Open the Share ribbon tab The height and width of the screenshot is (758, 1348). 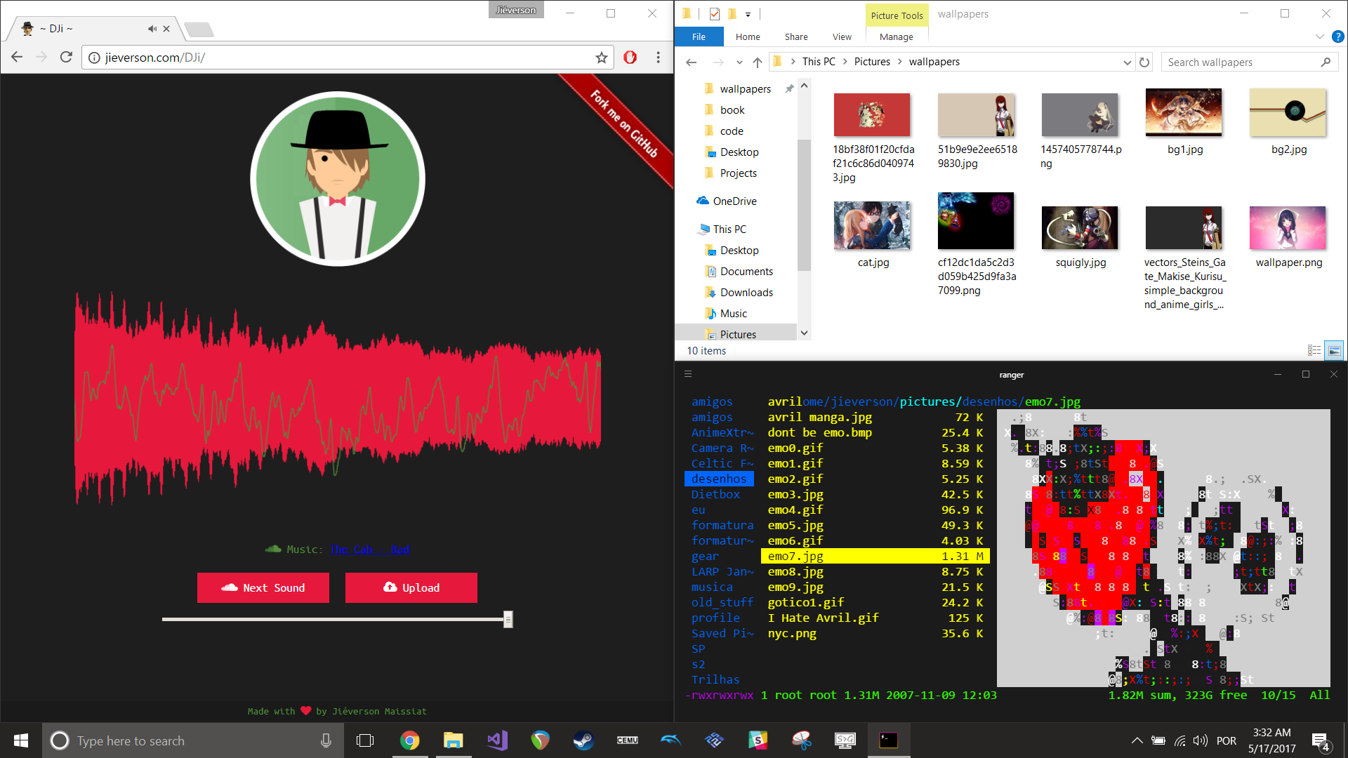[x=795, y=37]
